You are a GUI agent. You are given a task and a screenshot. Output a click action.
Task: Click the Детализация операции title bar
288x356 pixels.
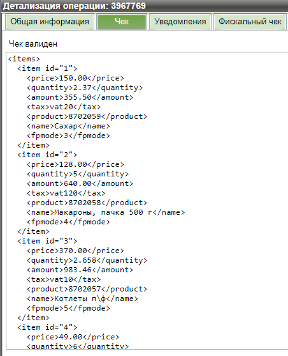click(x=144, y=6)
